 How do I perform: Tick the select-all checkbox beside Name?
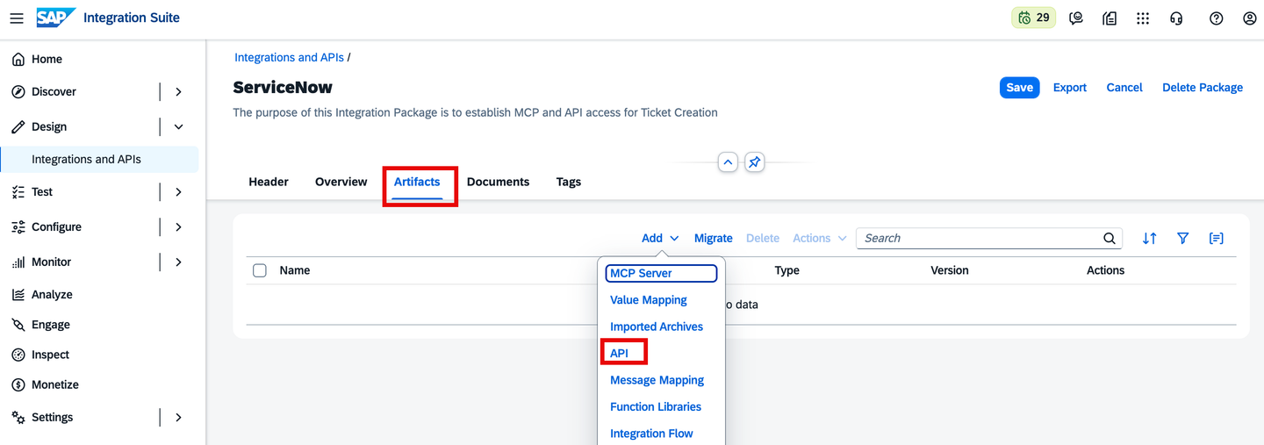tap(259, 270)
